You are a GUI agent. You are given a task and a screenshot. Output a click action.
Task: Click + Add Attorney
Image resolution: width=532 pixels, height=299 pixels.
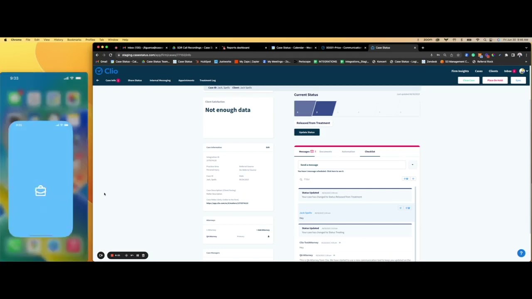coord(263,230)
